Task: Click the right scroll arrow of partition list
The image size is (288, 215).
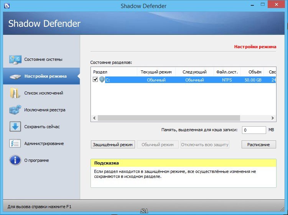Action: (273, 118)
